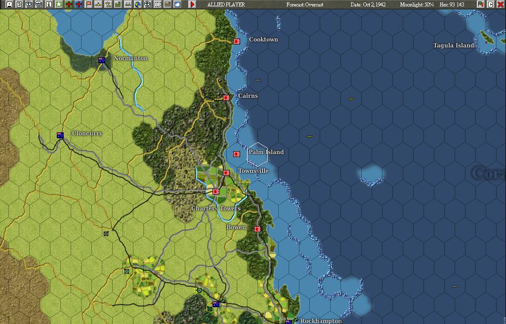Click the Moonlight: 50% status text
506x324 pixels.
point(417,4)
